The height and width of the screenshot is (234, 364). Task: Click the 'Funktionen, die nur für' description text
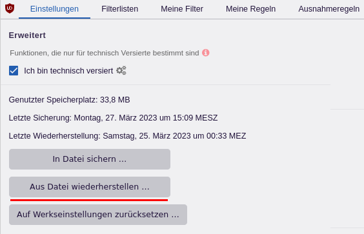[x=105, y=53]
